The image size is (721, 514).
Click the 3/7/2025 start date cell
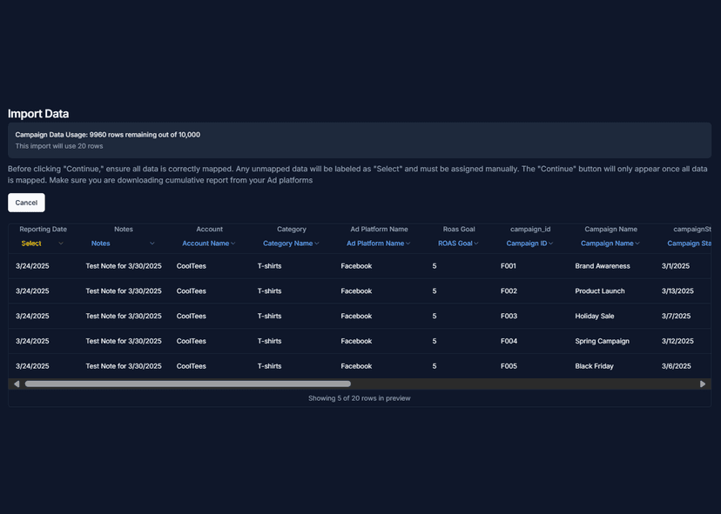coord(676,316)
